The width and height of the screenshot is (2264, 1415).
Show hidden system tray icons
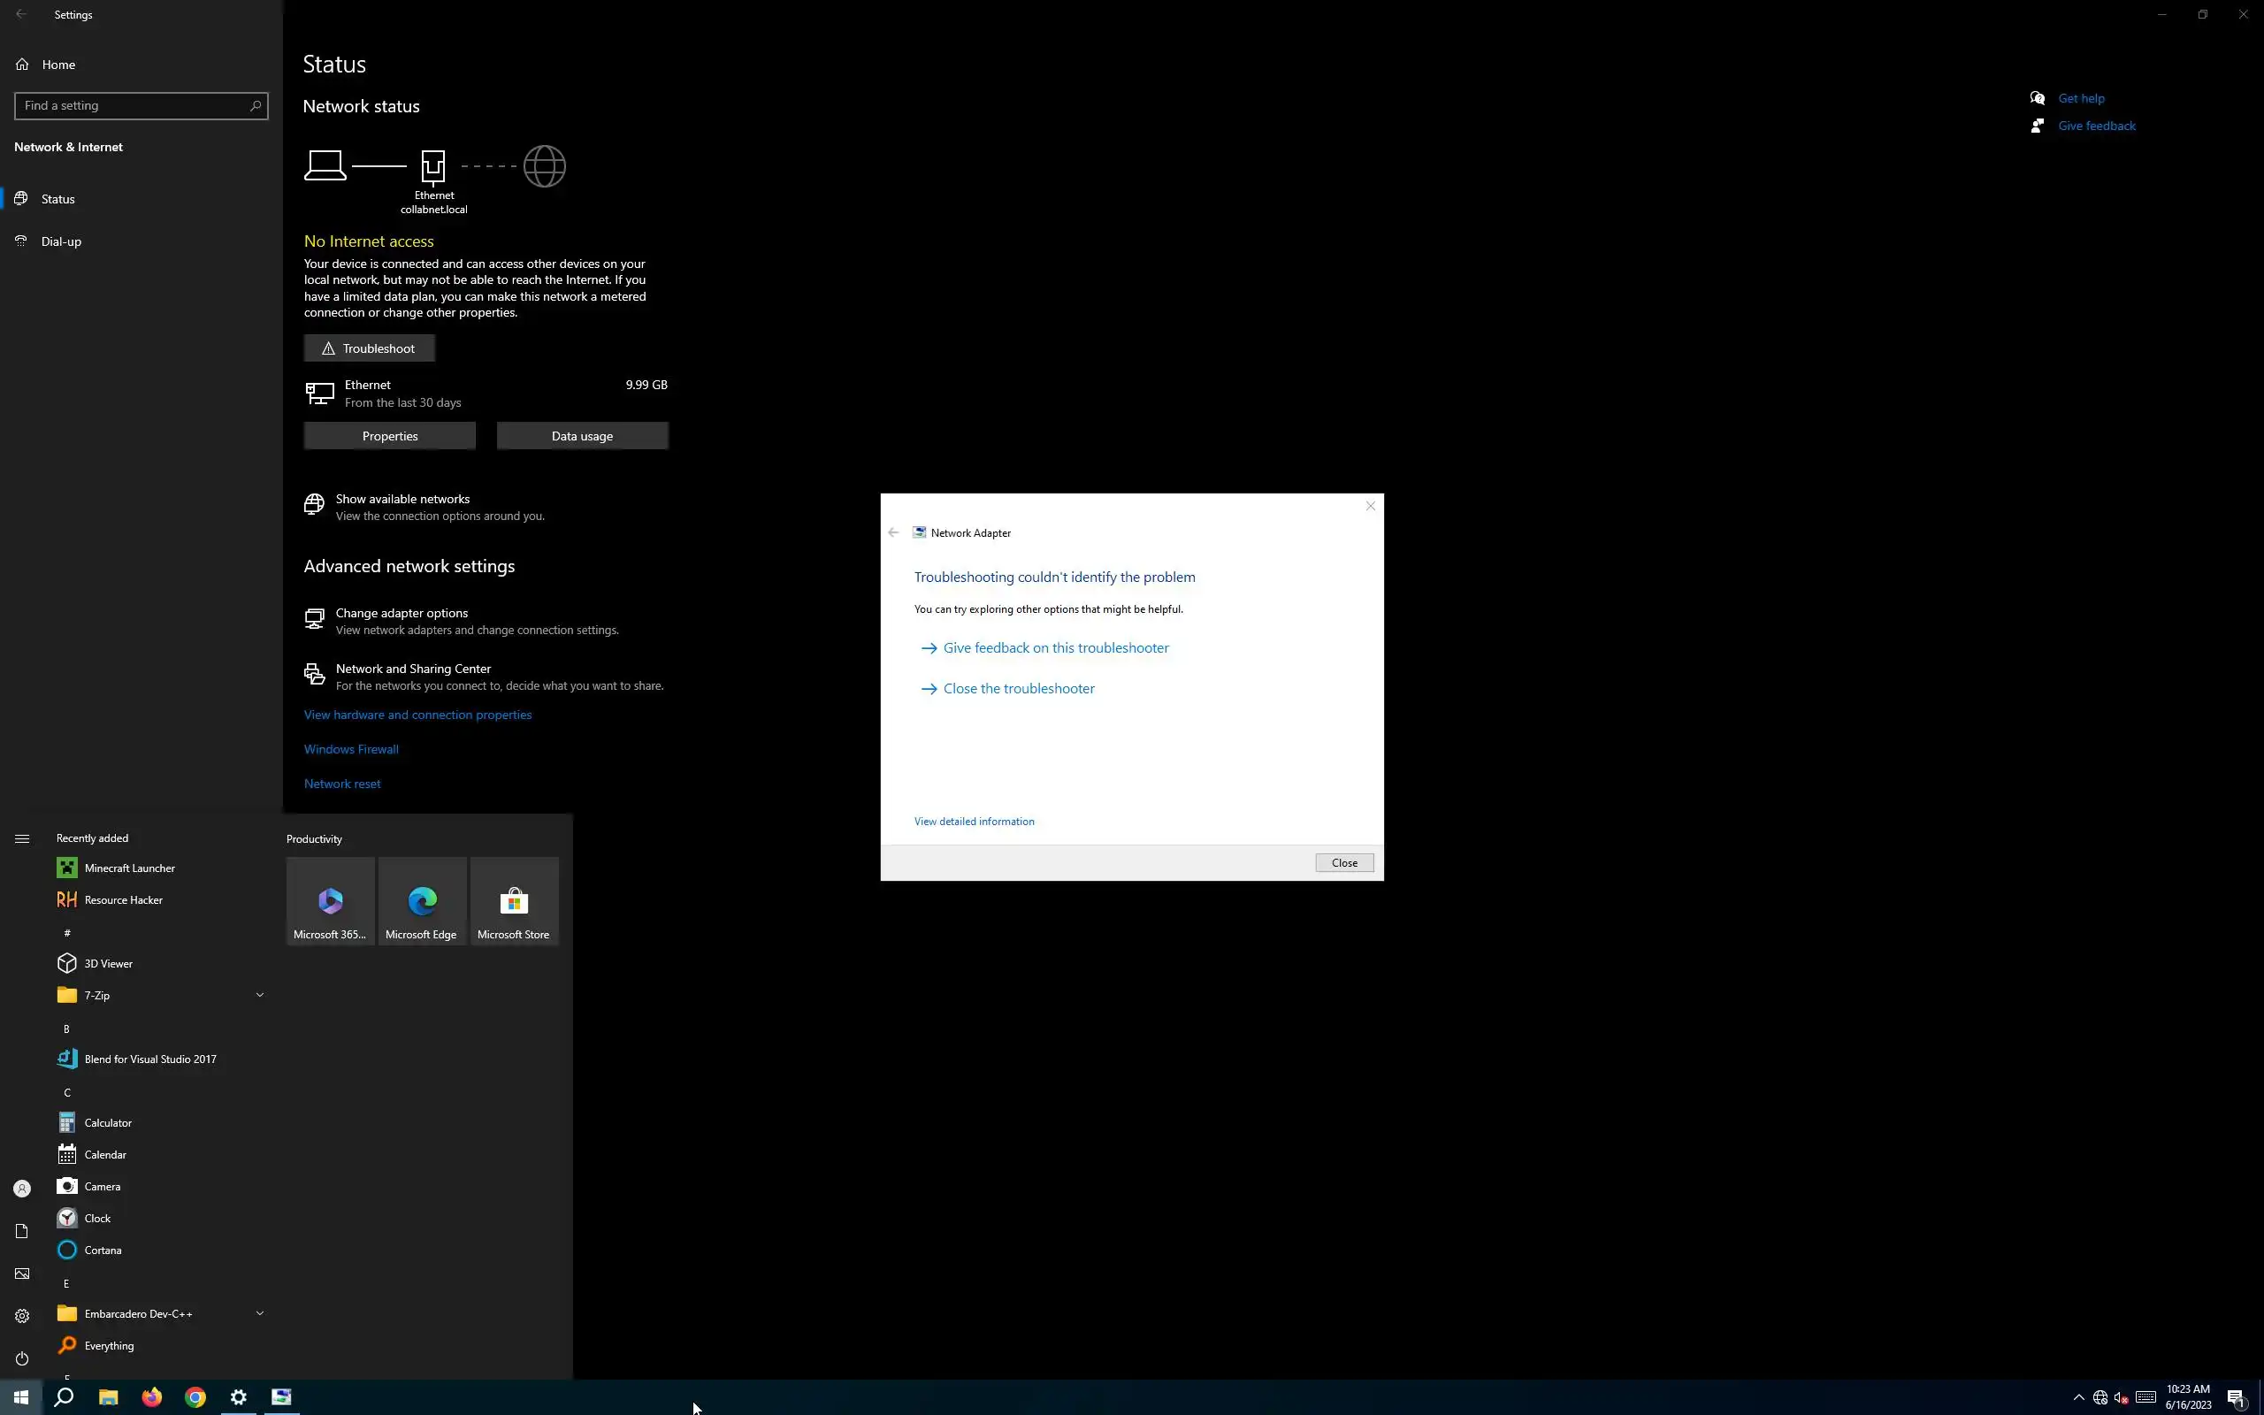tap(2079, 1397)
